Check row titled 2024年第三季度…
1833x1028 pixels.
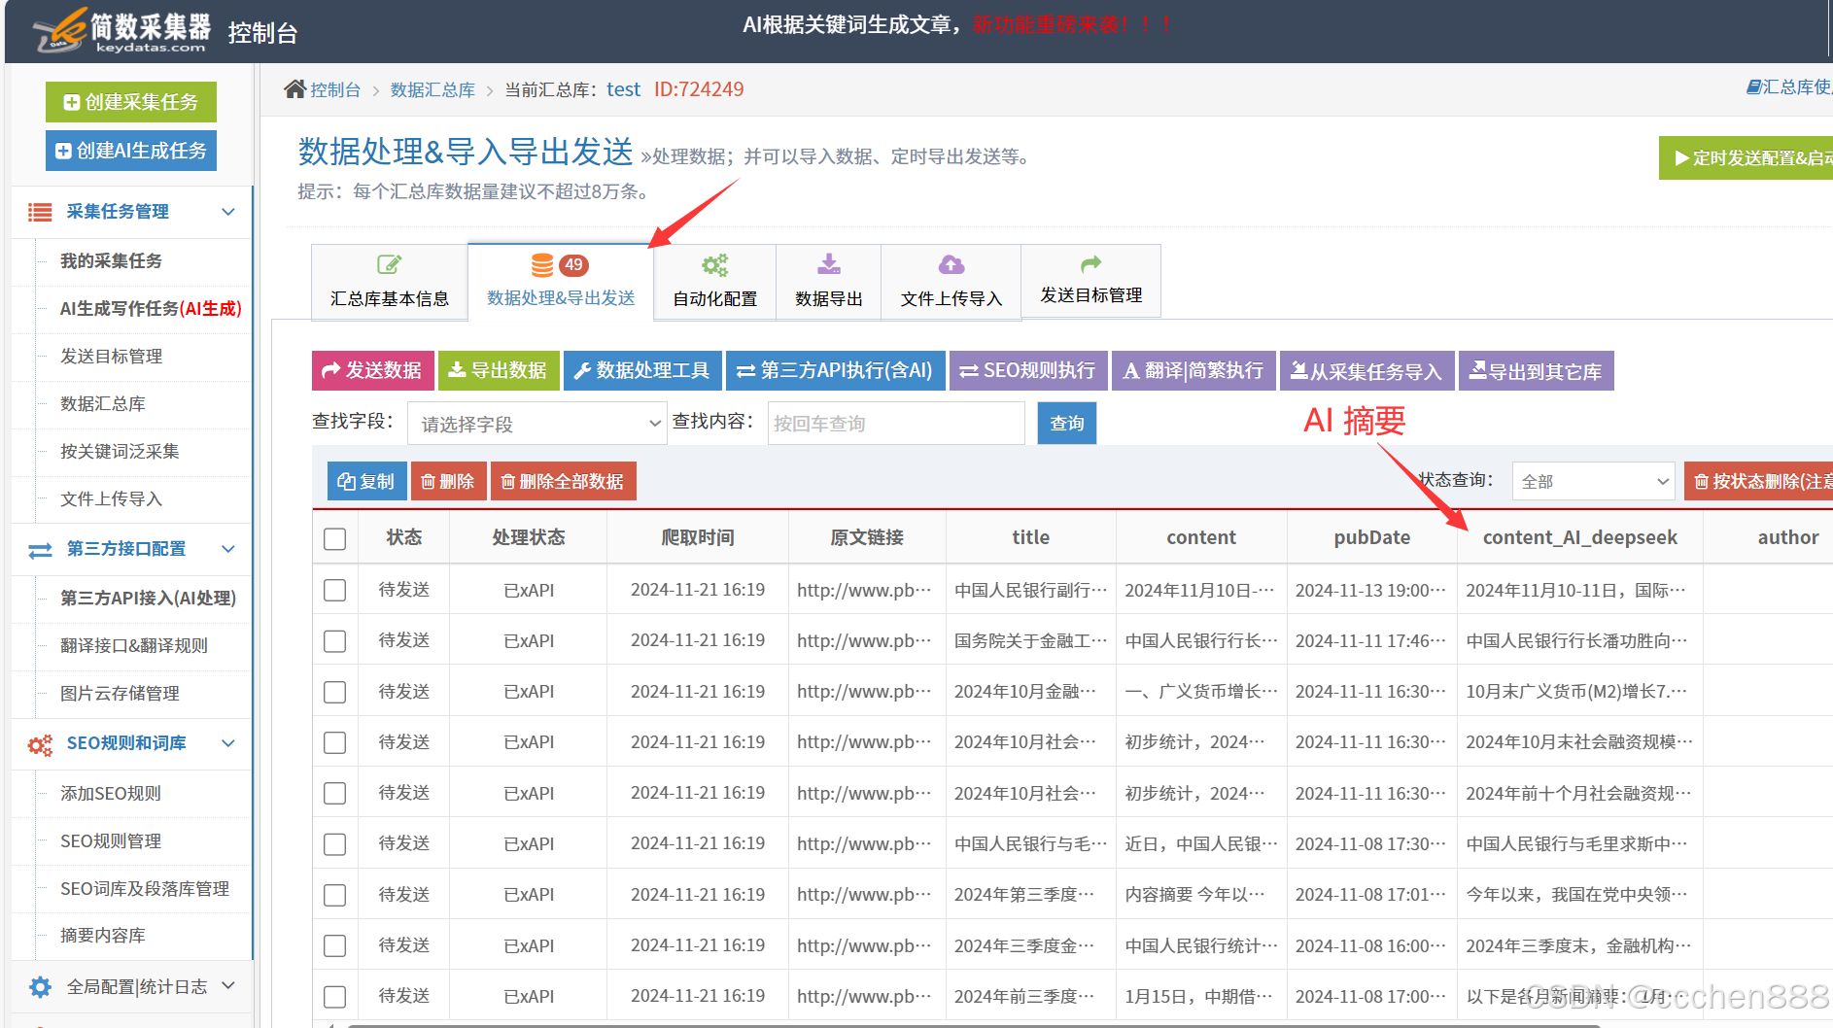[x=335, y=895]
